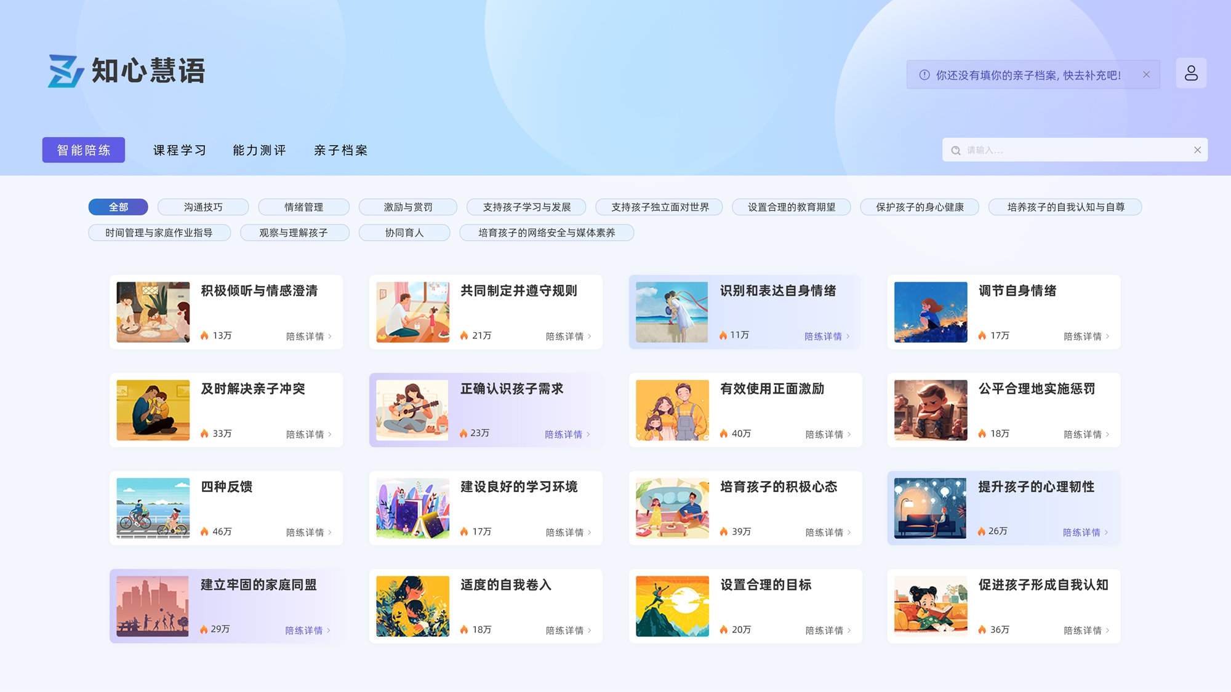Click flame icon on 四种反馈 card
1231x692 pixels.
[204, 531]
